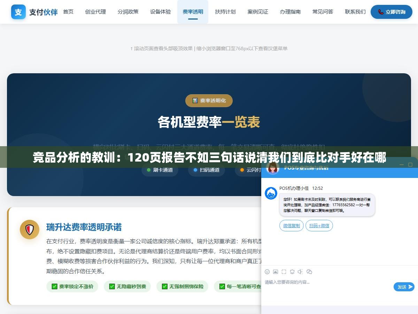Click the 微信复制 link button
Screen dimensions: 418x314
pyautogui.click(x=292, y=226)
